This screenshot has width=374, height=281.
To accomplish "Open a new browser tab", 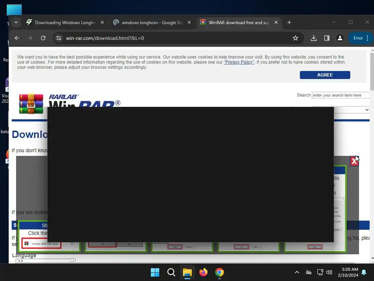I will coord(289,22).
